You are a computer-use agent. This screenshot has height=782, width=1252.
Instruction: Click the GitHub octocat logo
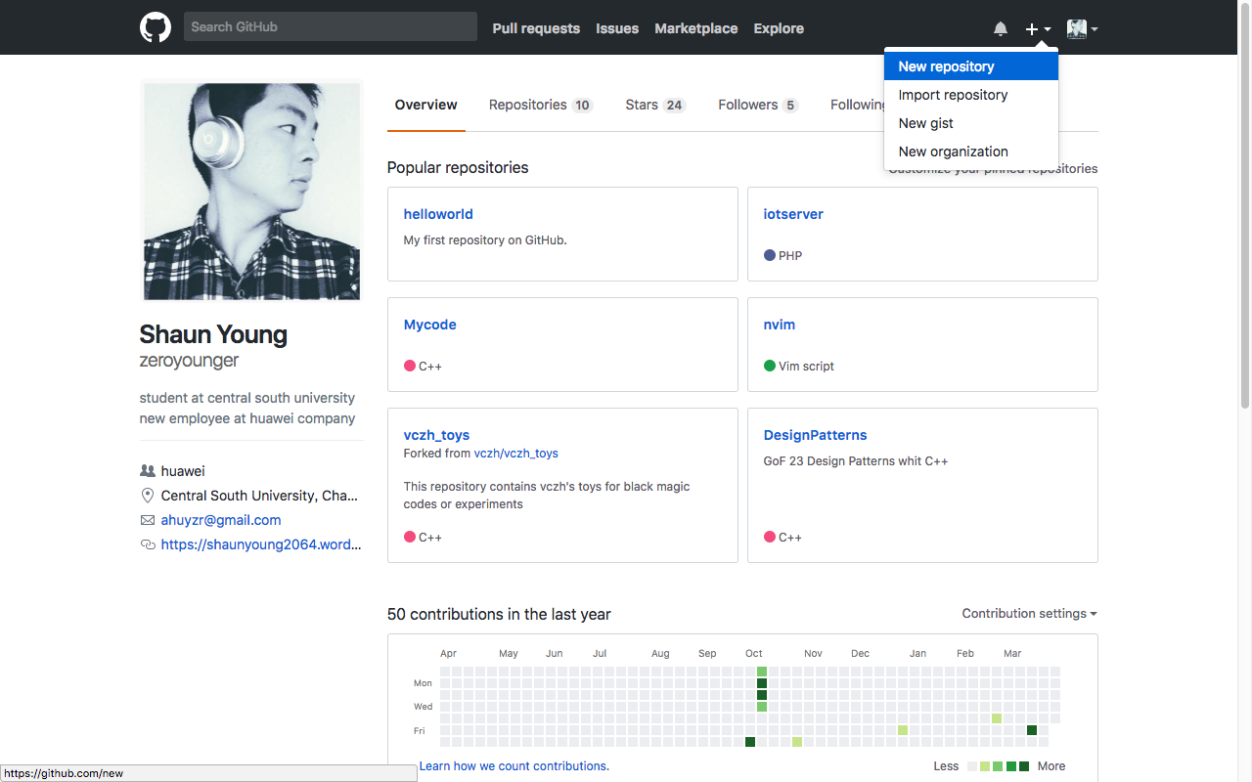click(x=156, y=27)
